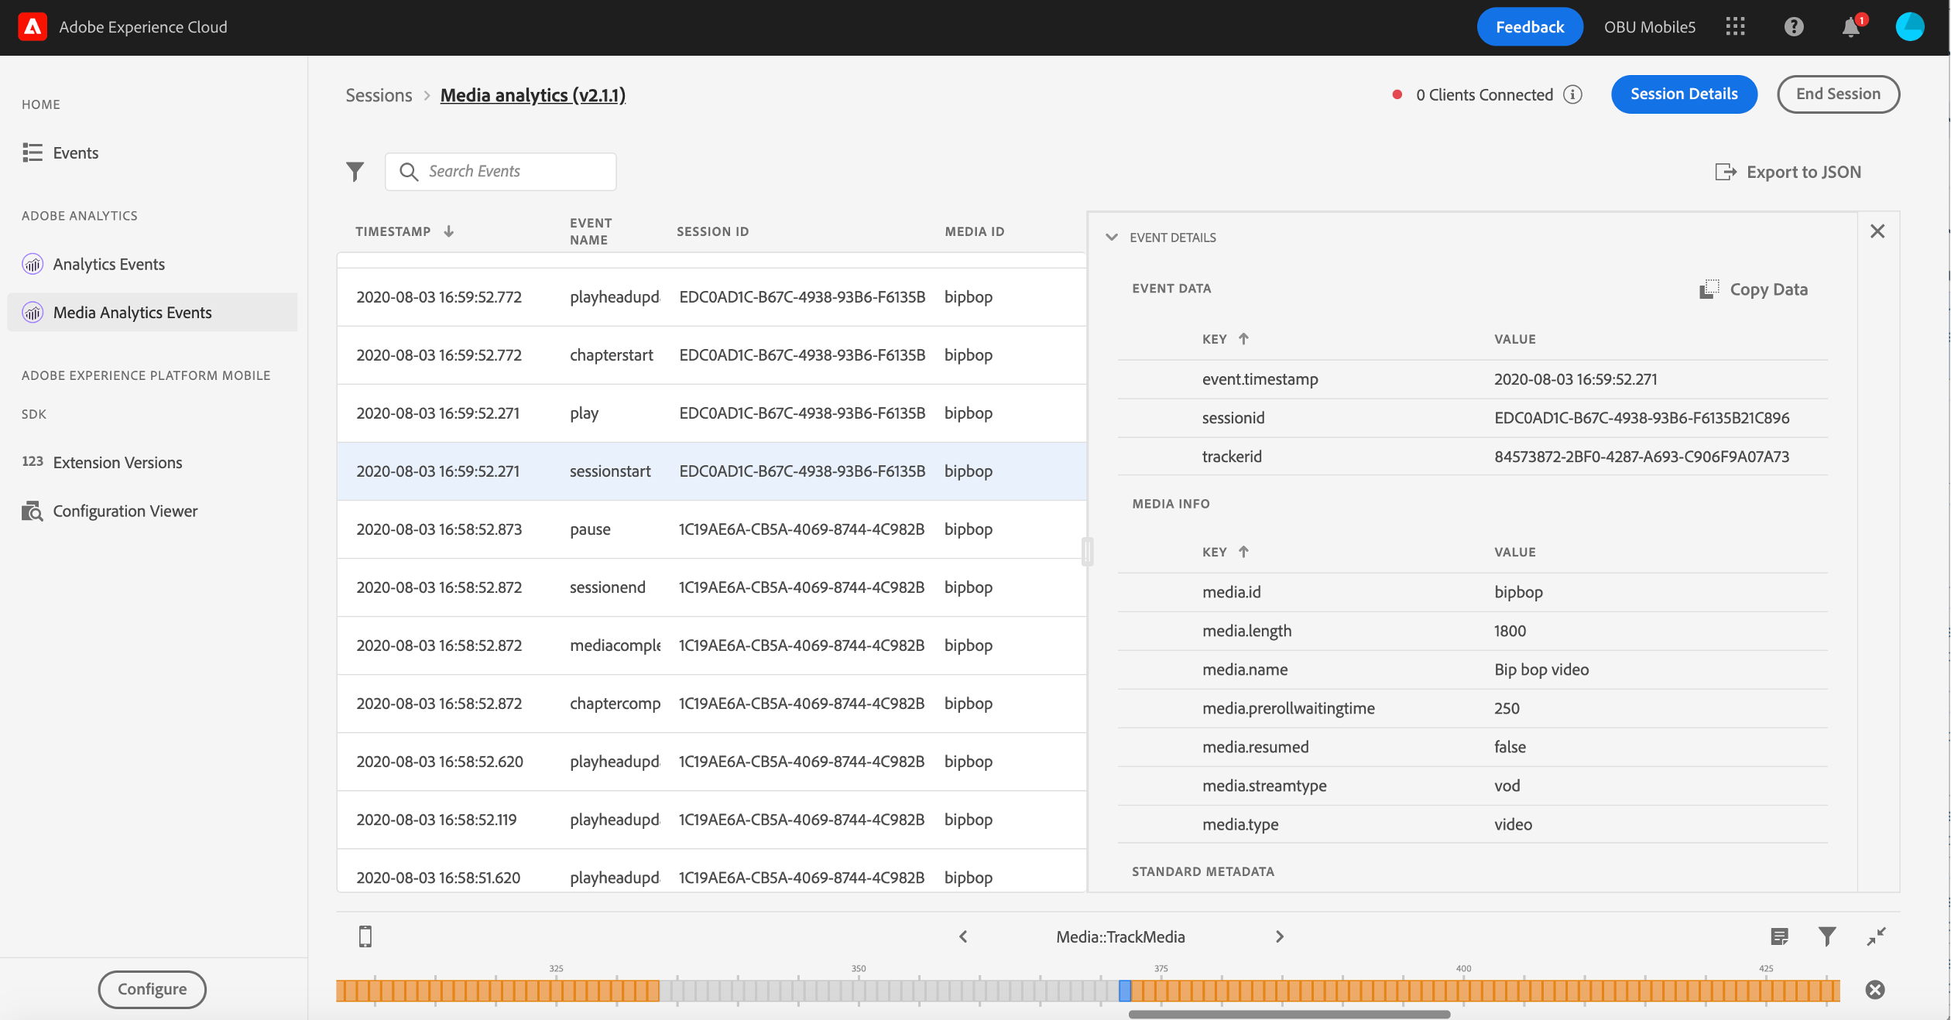Viewport: 1951px width, 1020px height.
Task: Go to next timeline event type arrow
Action: coord(1280,937)
